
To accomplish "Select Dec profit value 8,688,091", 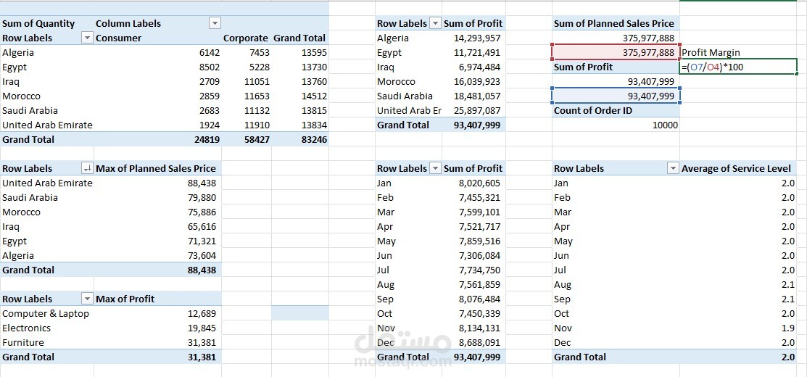I will click(x=476, y=342).
